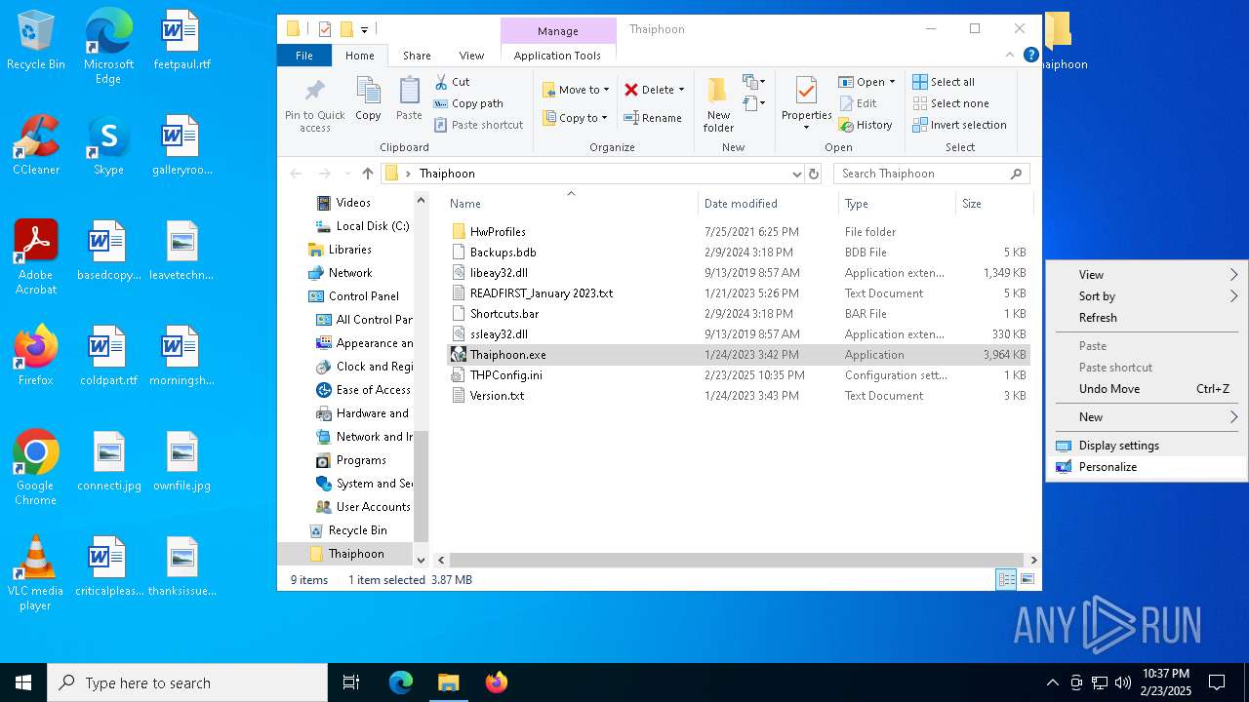The width and height of the screenshot is (1249, 702).
Task: Open the Move to dropdown
Action: (576, 90)
